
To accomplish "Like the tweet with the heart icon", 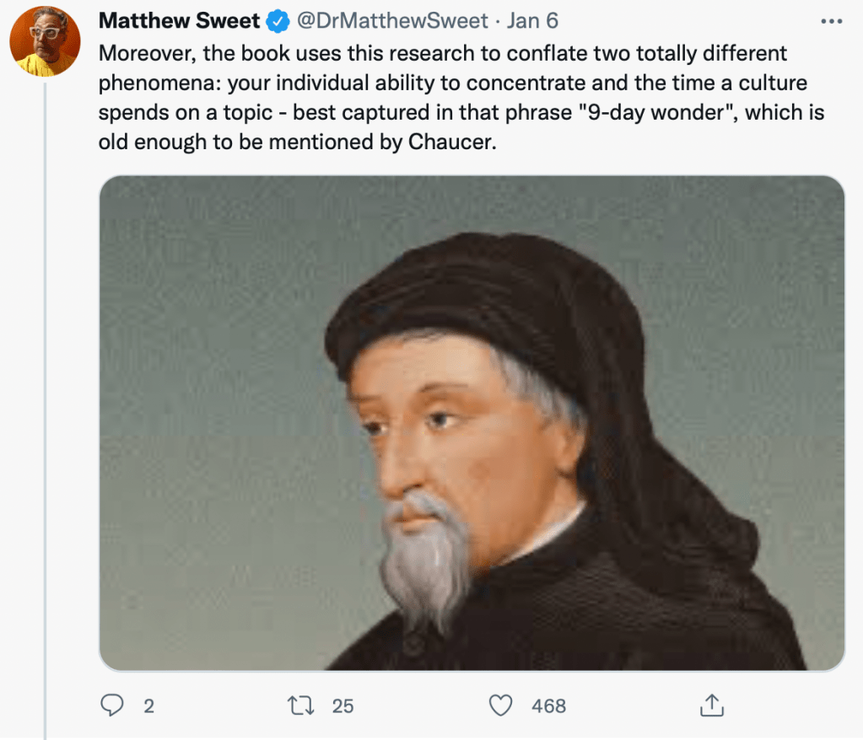I will tap(501, 705).
